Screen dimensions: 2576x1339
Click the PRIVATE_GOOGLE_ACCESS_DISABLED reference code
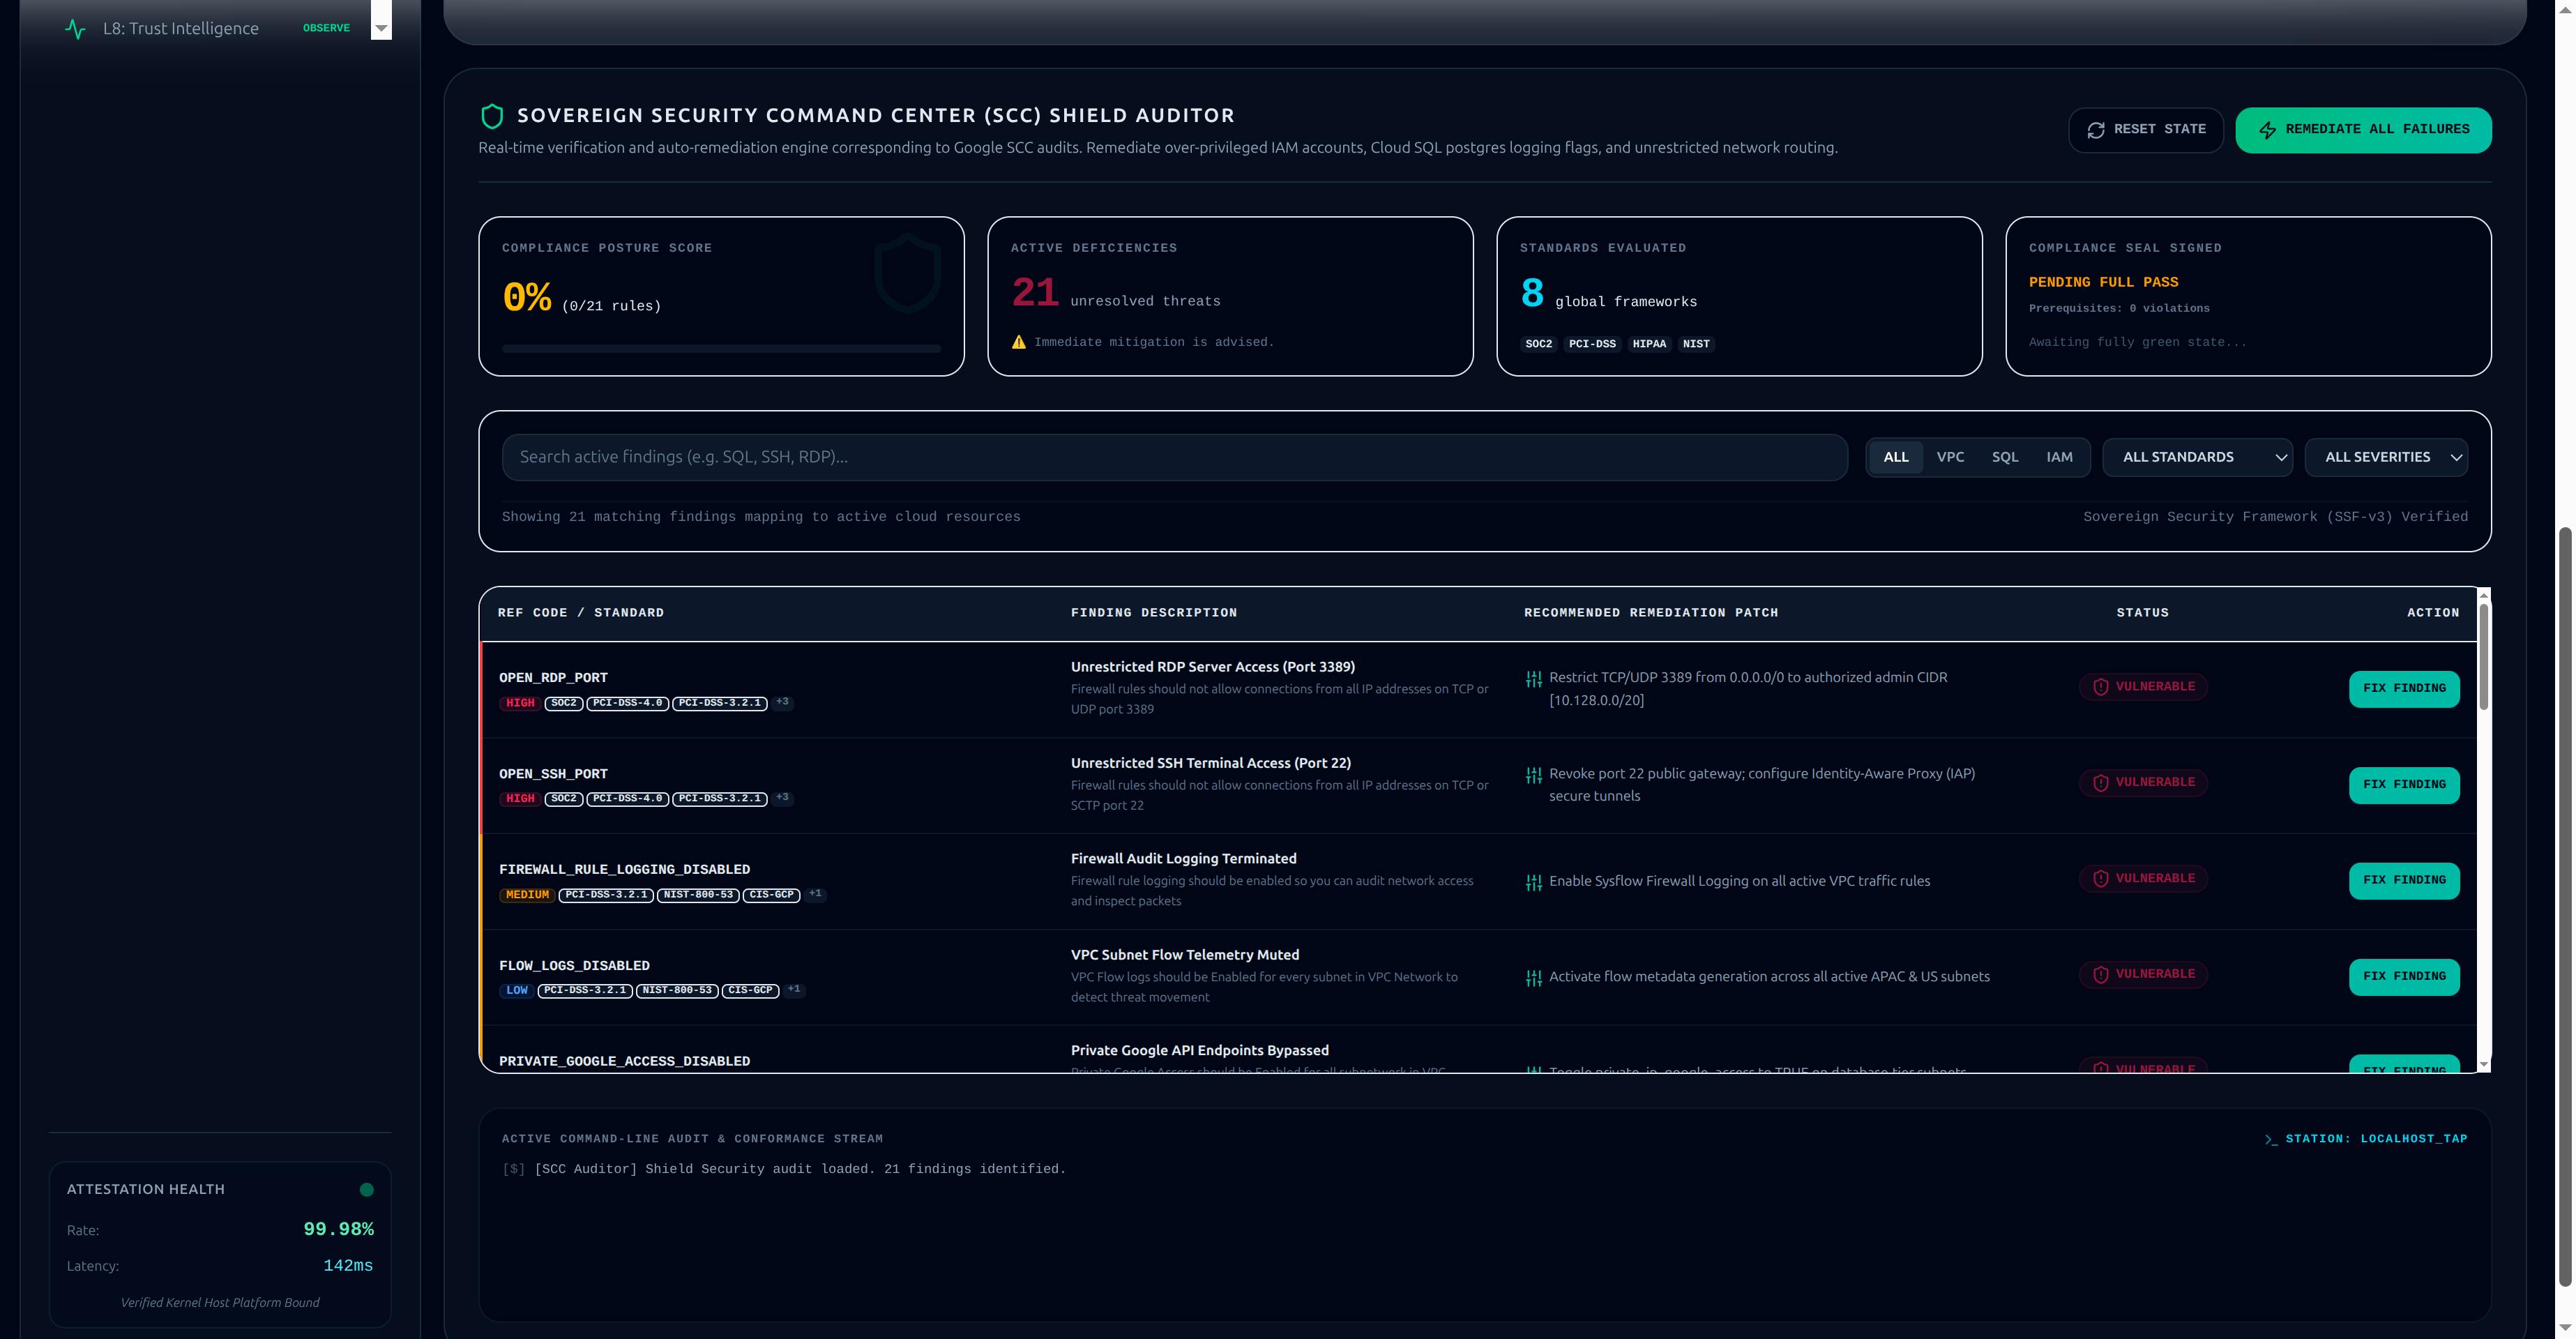click(x=624, y=1062)
